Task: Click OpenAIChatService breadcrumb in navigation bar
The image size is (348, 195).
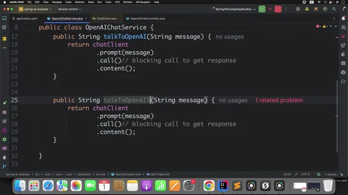Action: (126, 174)
